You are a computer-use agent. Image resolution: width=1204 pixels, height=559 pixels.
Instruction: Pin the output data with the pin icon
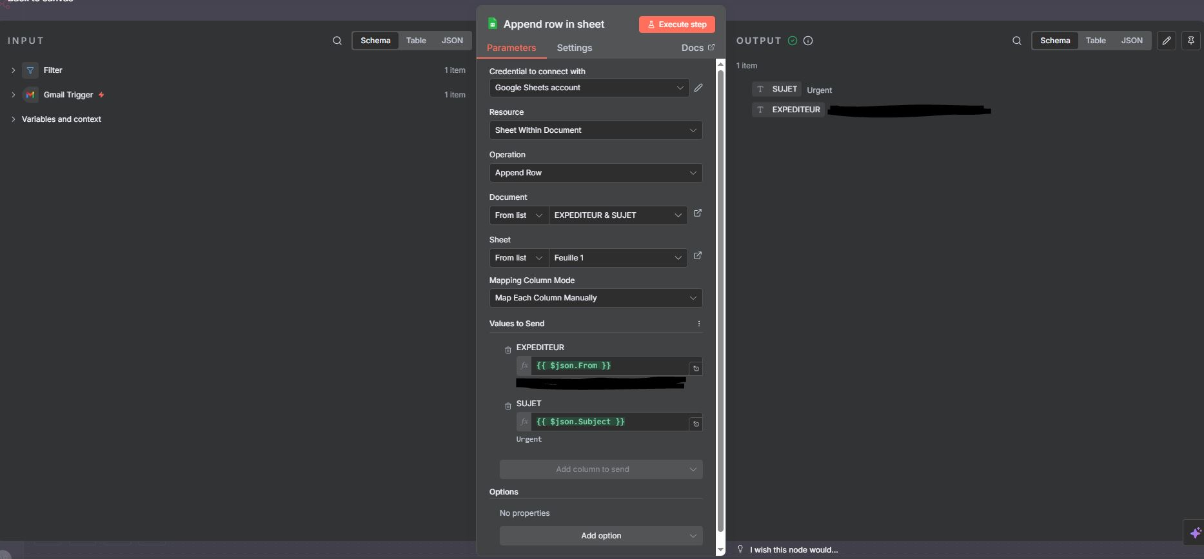pyautogui.click(x=1191, y=41)
